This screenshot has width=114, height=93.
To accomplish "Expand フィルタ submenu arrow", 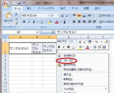I will coord(106,89).
